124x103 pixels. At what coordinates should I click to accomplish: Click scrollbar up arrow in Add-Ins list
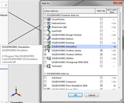point(119,10)
